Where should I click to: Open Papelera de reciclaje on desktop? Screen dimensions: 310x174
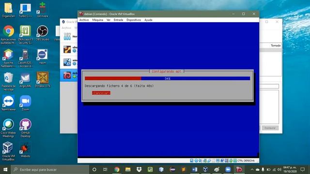point(8,82)
